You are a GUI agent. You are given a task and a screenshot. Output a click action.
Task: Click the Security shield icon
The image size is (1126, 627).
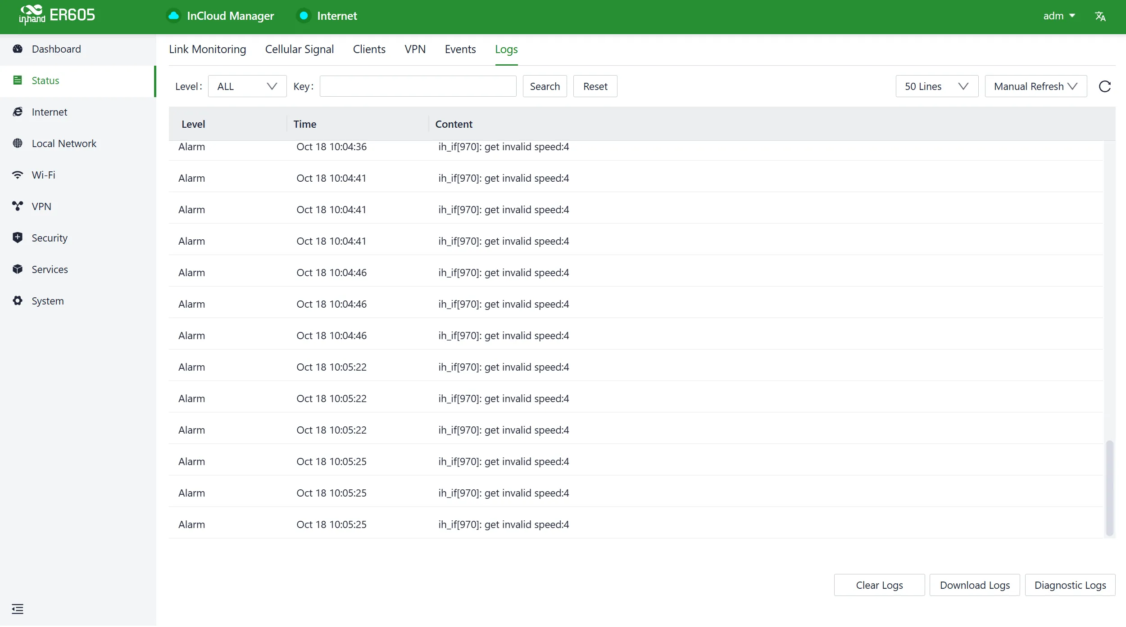coord(18,238)
